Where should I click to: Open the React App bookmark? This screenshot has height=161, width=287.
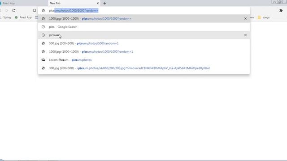23,17
